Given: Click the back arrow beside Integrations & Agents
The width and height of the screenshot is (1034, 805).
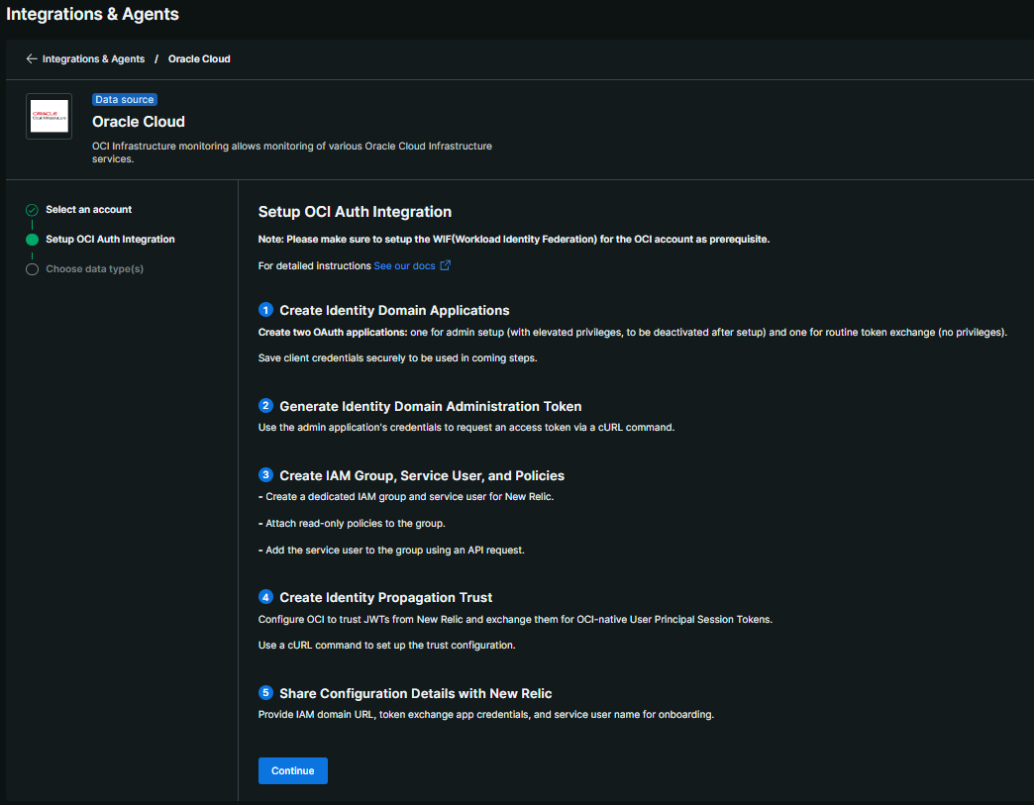Looking at the screenshot, I should (x=31, y=58).
